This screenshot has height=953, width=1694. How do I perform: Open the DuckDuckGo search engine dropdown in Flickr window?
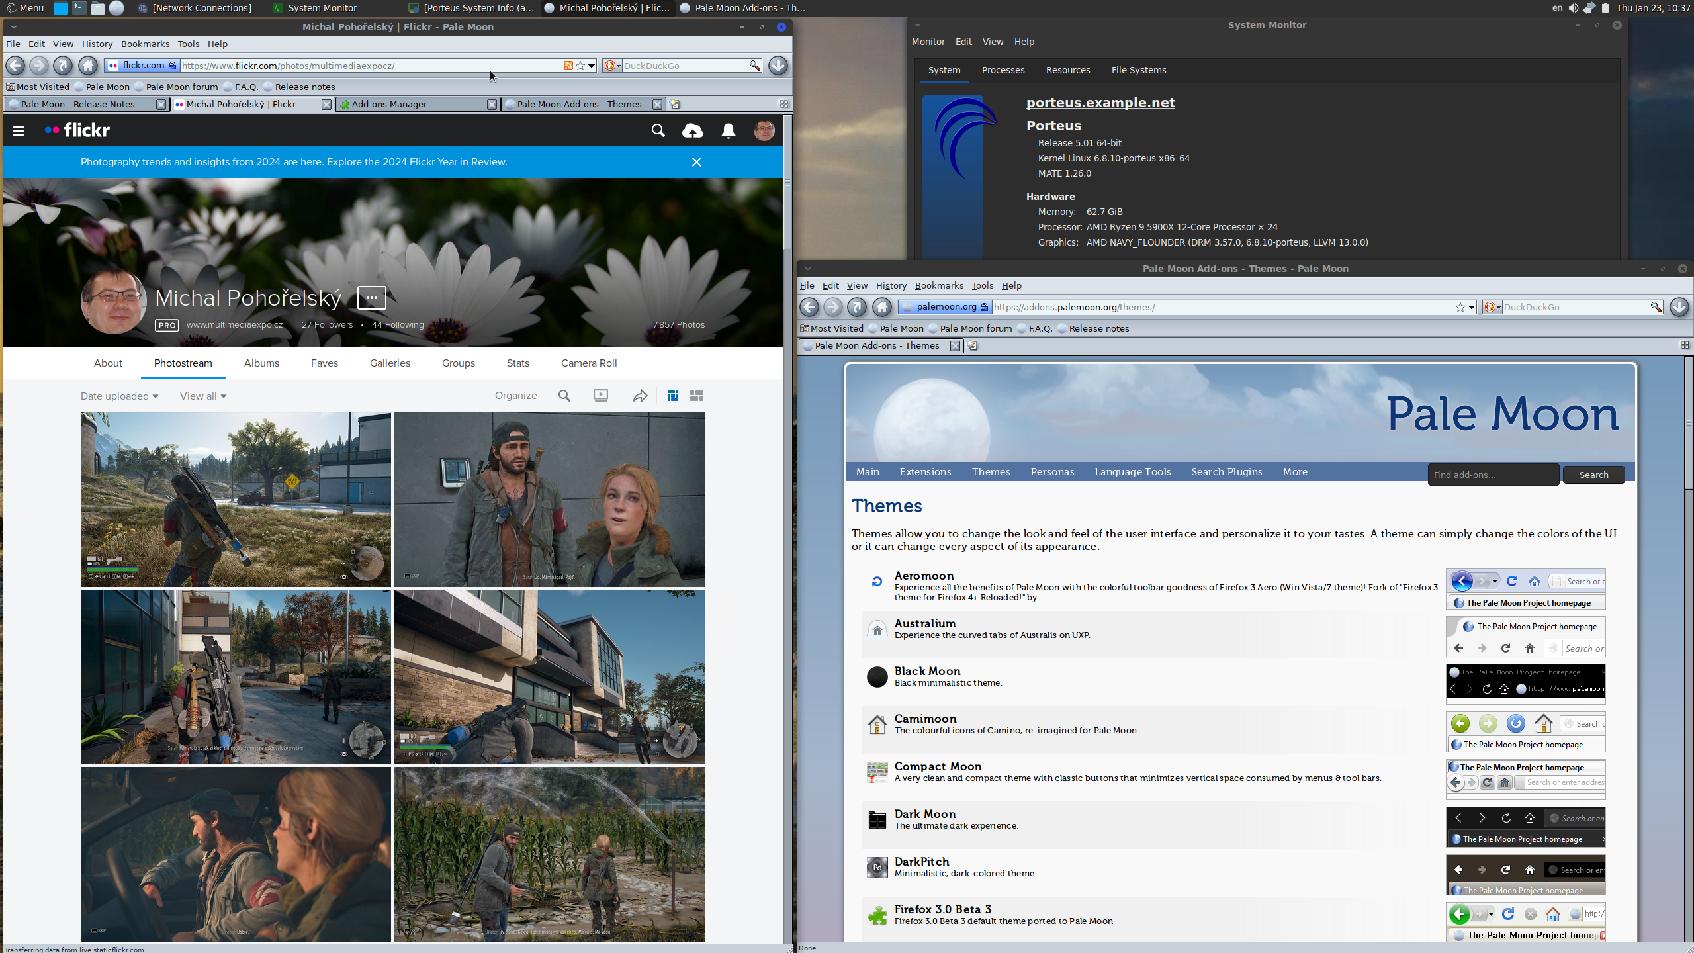click(x=613, y=66)
